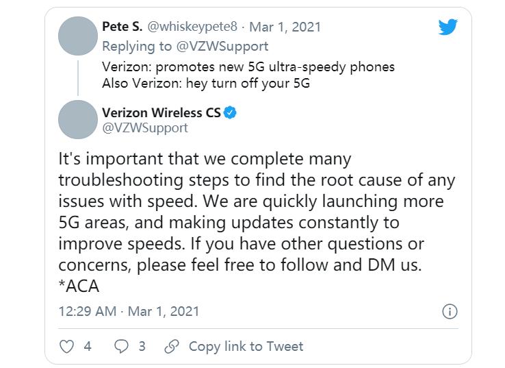Open Pete S. profile avatar
The width and height of the screenshot is (505, 368).
point(78,36)
